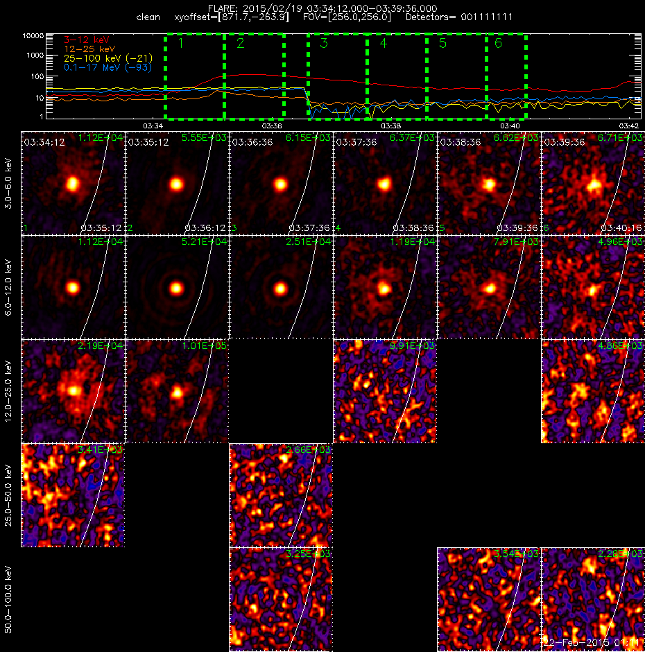The image size is (645, 652).
Task: Choose the image panel labeled 4.96E+03
Action: [593, 287]
